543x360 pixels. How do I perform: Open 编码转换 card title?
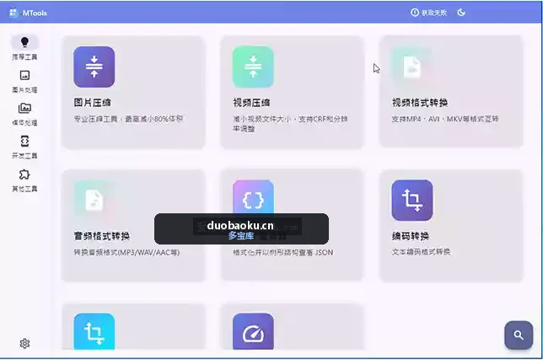pyautogui.click(x=411, y=236)
